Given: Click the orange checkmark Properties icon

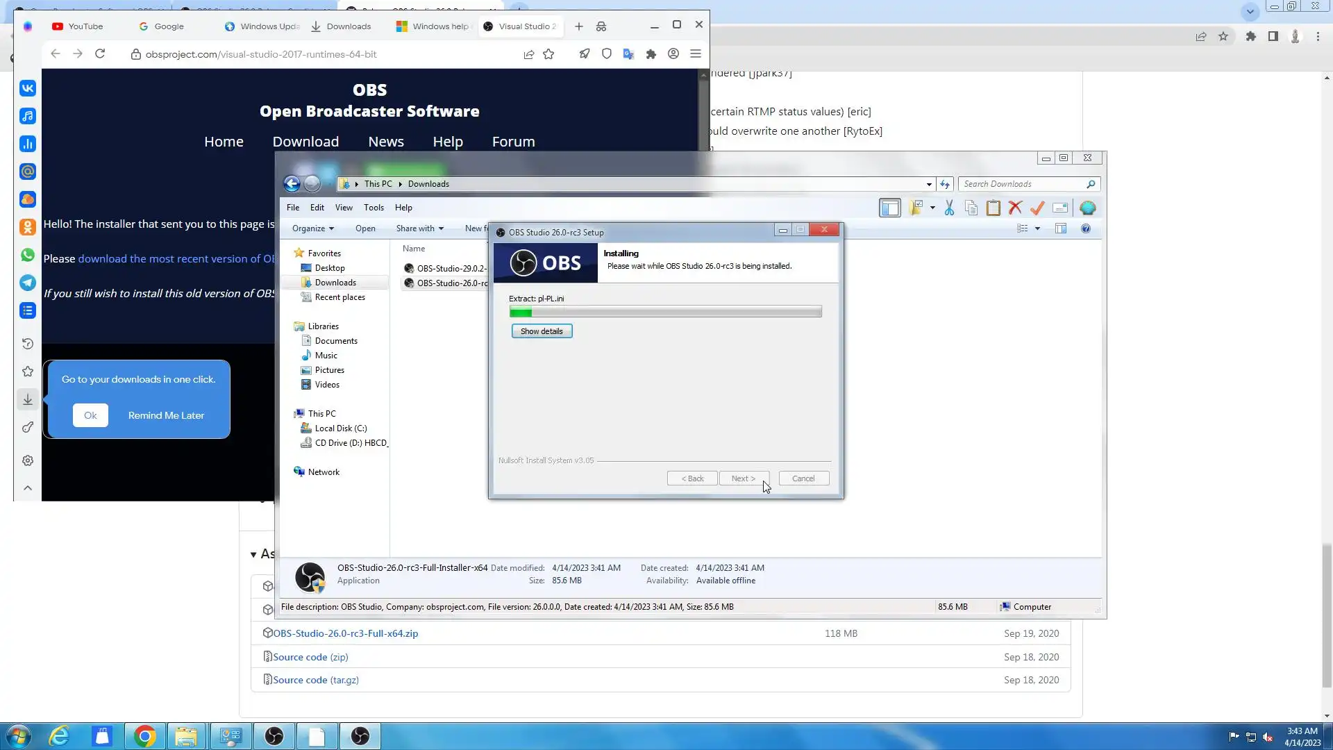Looking at the screenshot, I should (1037, 208).
